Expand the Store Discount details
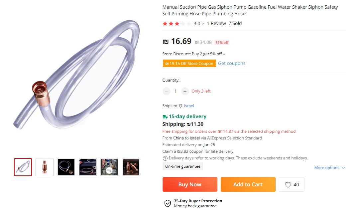This screenshot has width=353, height=209. (224, 54)
